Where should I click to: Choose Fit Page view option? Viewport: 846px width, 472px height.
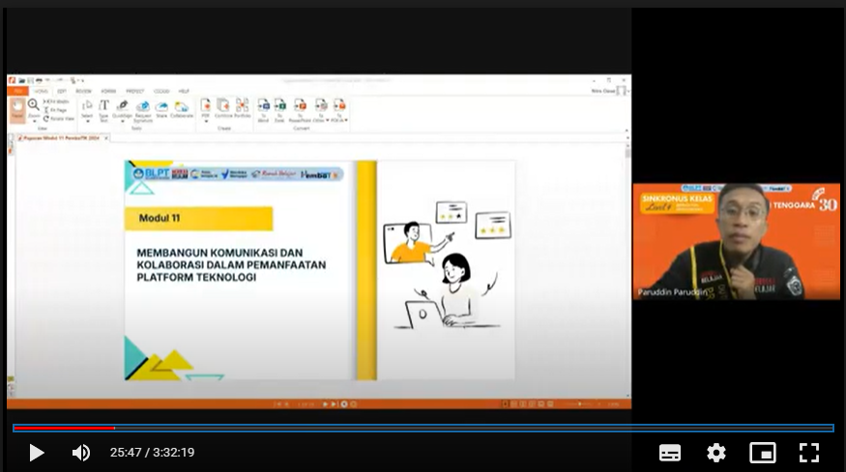coord(55,110)
